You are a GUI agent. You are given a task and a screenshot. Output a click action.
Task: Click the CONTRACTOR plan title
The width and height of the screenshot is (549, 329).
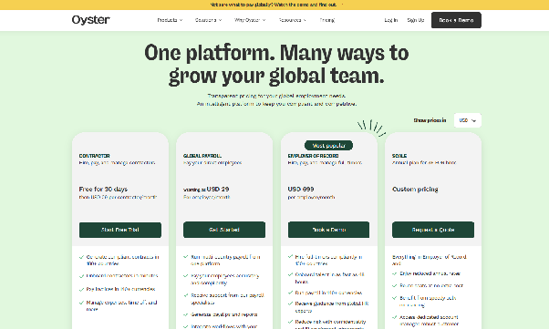[94, 156]
